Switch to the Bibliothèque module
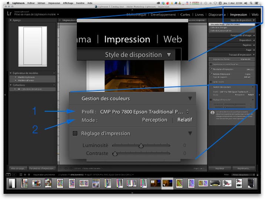This screenshot has width=265, height=200. tap(136, 15)
